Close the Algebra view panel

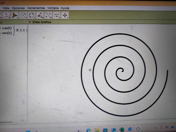pyautogui.click(x=25, y=22)
